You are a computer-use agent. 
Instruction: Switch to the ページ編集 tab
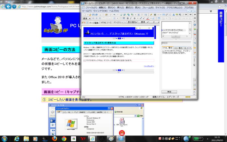click(x=94, y=23)
